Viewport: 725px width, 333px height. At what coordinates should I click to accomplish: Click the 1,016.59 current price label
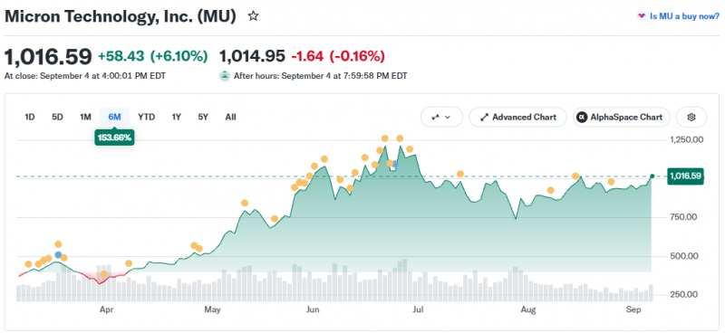coord(685,176)
